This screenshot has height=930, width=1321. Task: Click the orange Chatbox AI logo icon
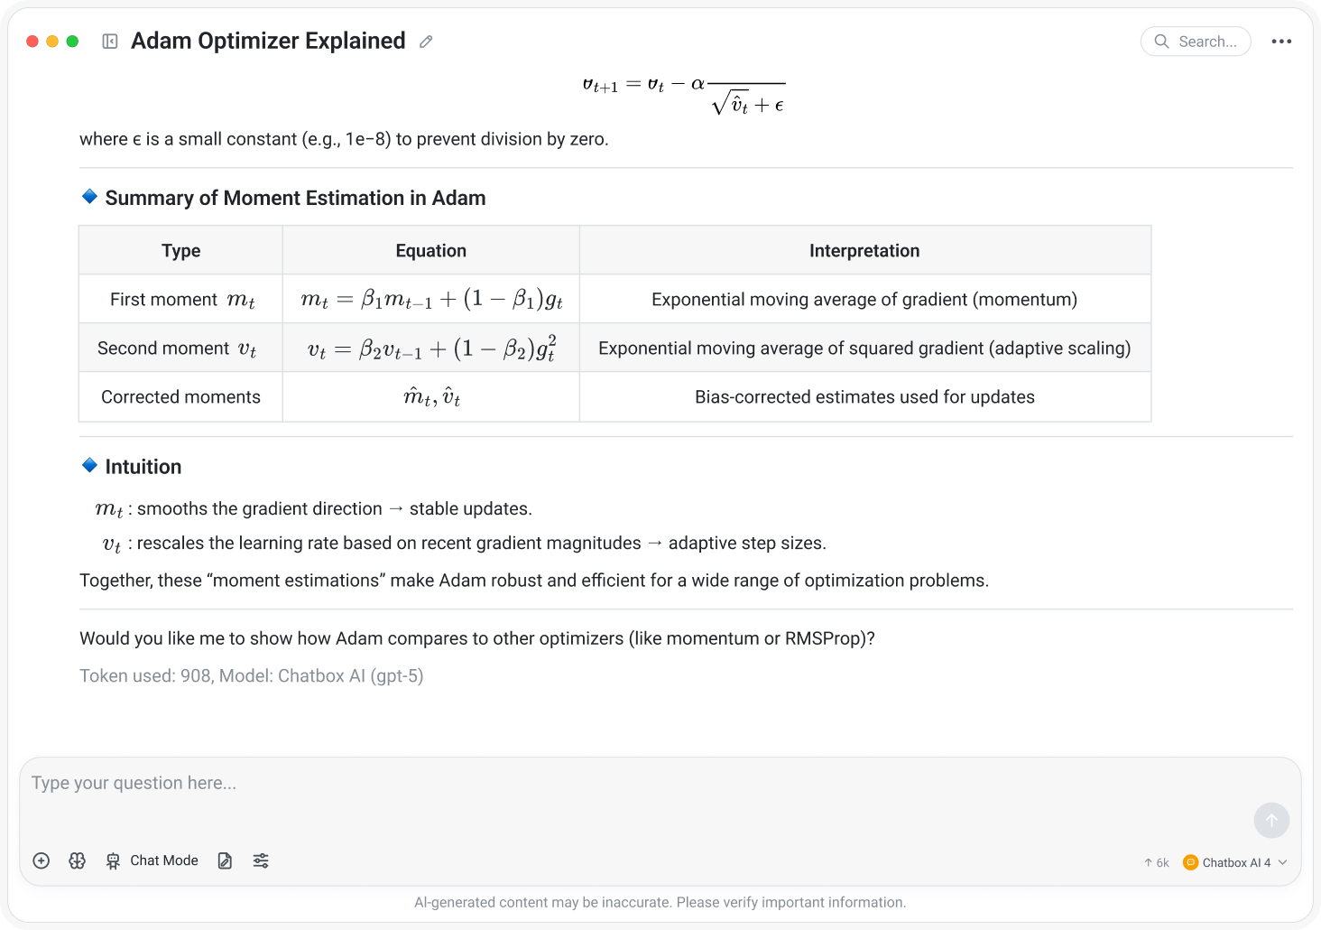pyautogui.click(x=1190, y=862)
